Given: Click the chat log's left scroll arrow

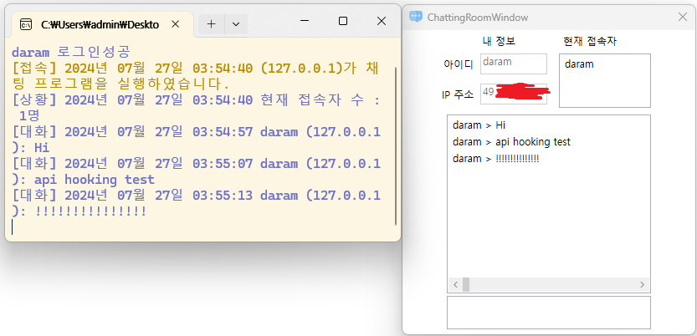Looking at the screenshot, I should (x=455, y=285).
